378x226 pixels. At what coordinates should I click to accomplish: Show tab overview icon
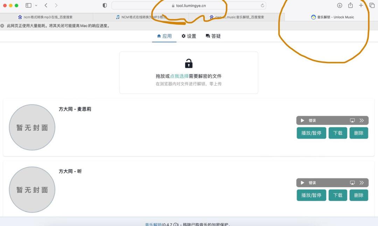pos(372,5)
